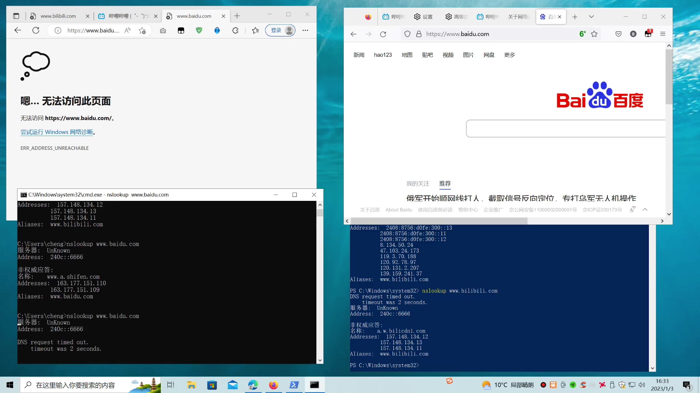Switch to the www.bilibili.com Edge tab
This screenshot has height=393, width=700.
click(58, 16)
